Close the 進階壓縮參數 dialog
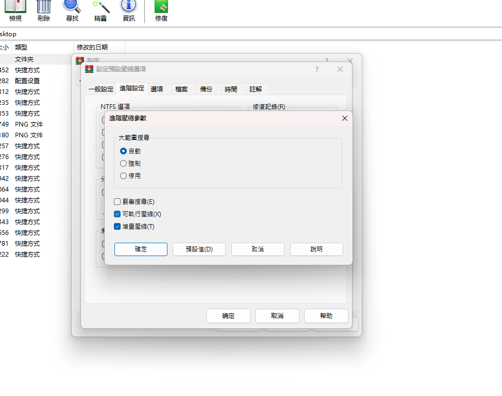The image size is (502, 396). [x=344, y=118]
